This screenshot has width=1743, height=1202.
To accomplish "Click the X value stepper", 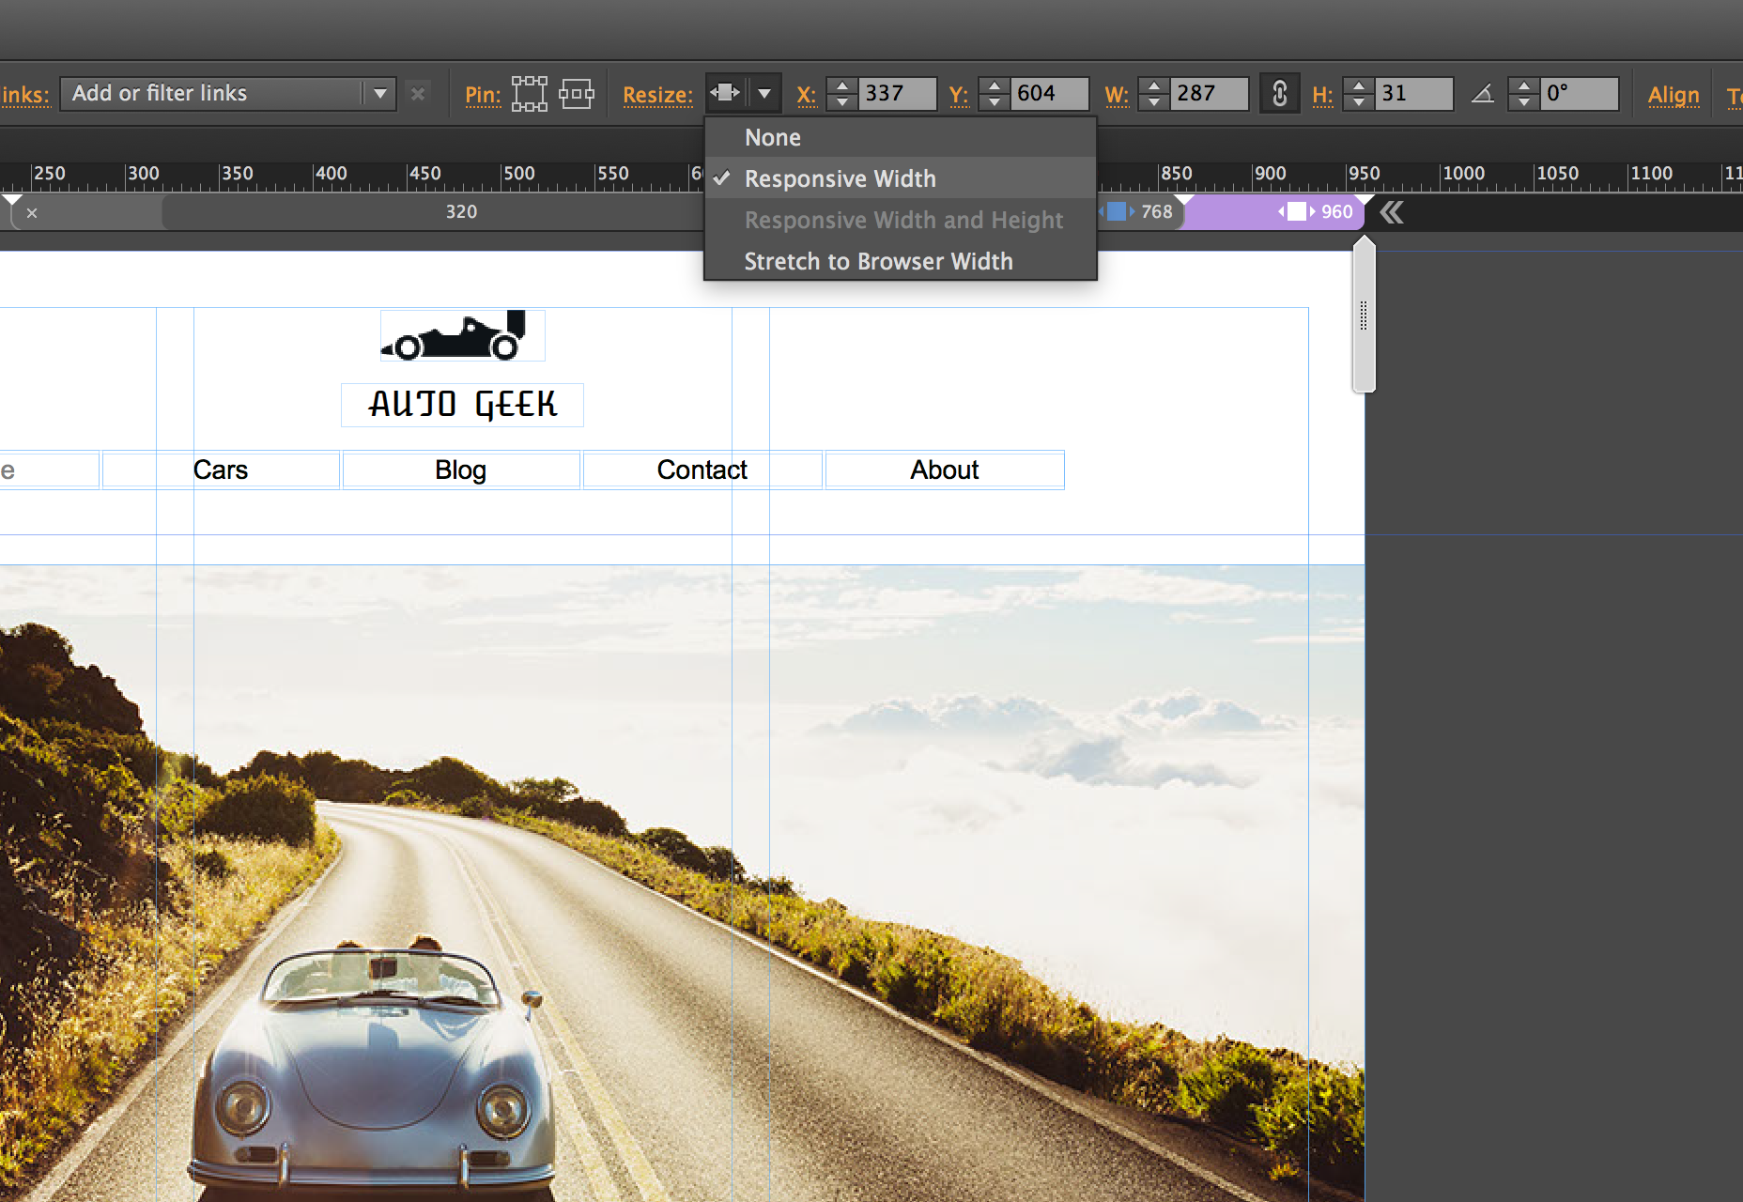I will click(842, 93).
